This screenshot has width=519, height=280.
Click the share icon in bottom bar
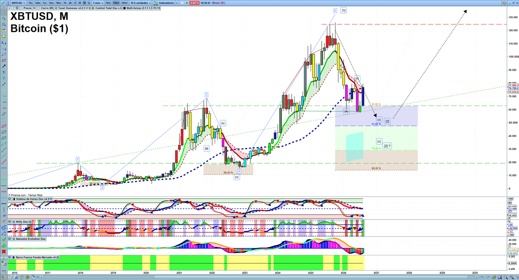tap(10, 277)
